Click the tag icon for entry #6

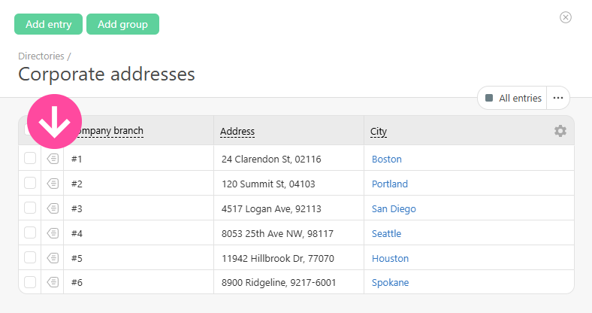(x=53, y=282)
